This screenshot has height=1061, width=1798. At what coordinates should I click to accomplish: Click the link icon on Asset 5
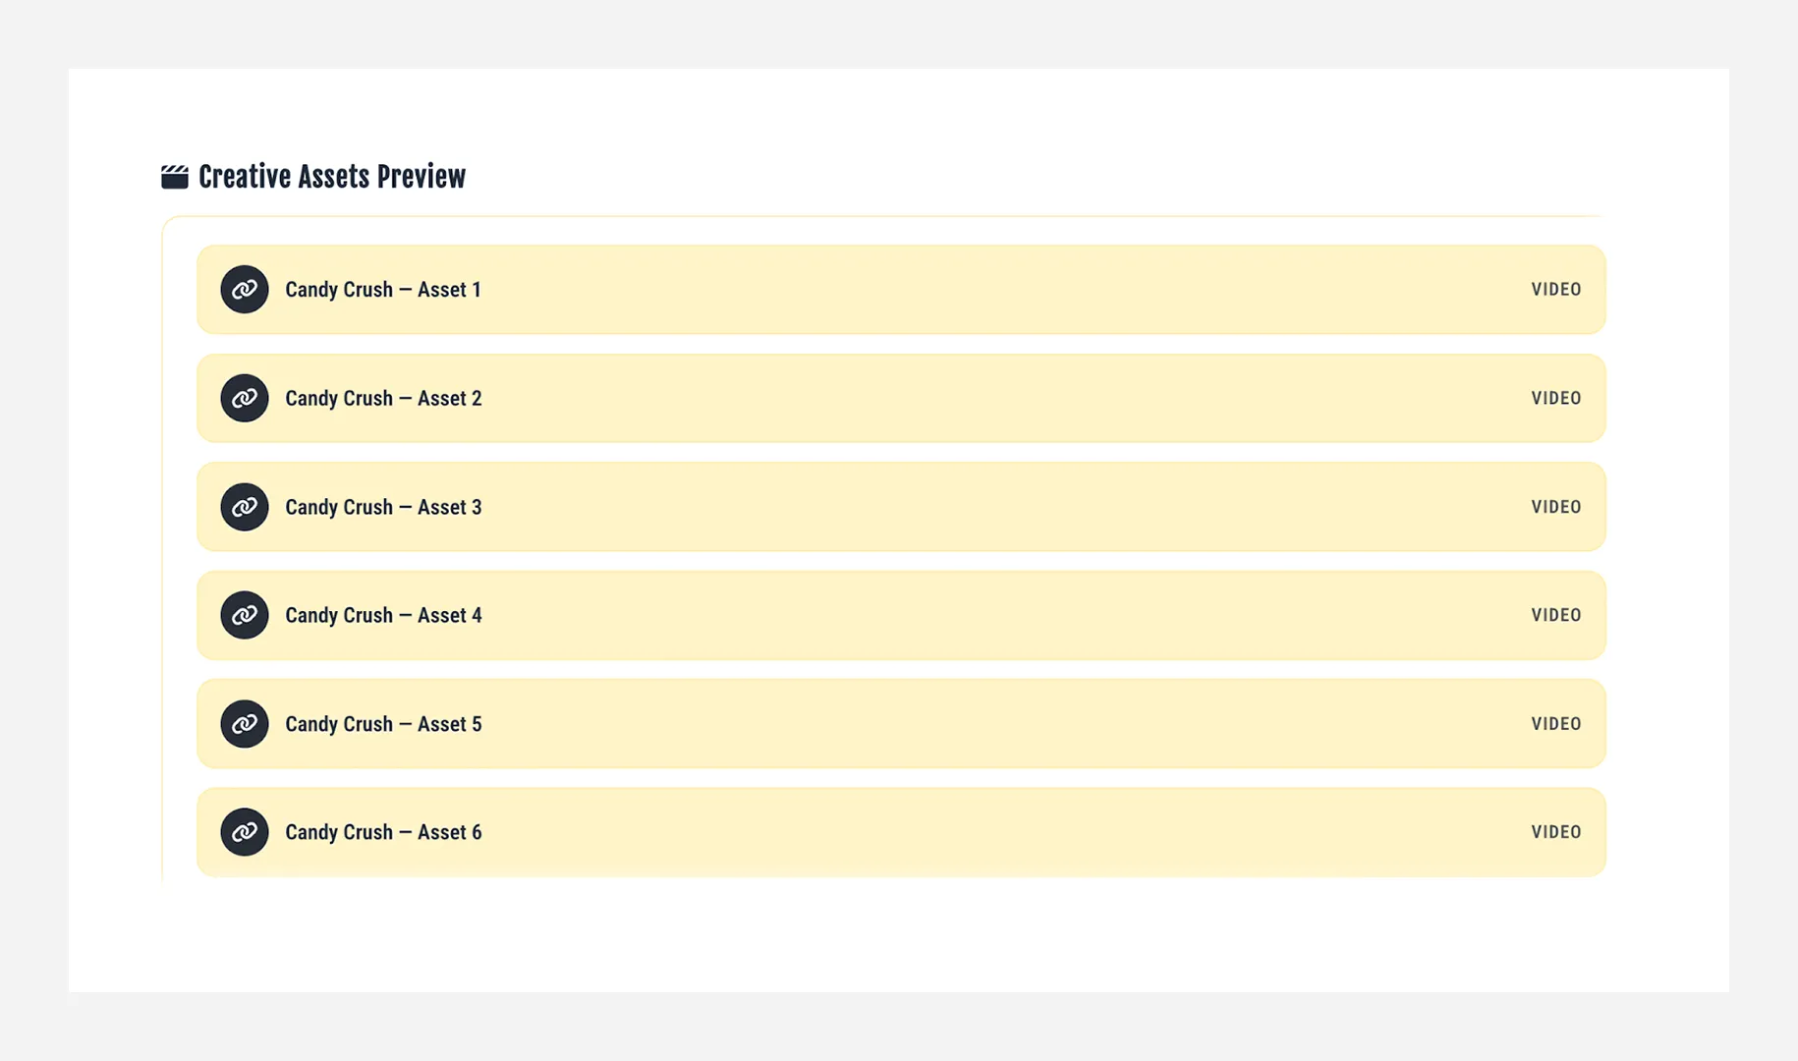244,723
